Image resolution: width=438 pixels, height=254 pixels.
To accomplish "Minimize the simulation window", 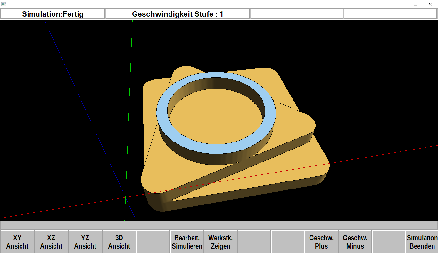I will point(401,4).
